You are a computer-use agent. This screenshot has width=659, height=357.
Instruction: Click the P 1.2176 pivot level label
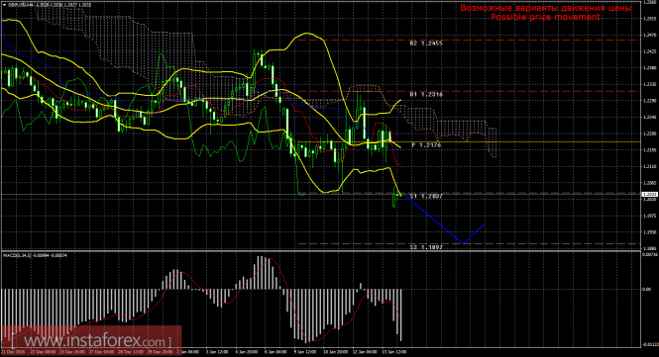pos(426,145)
